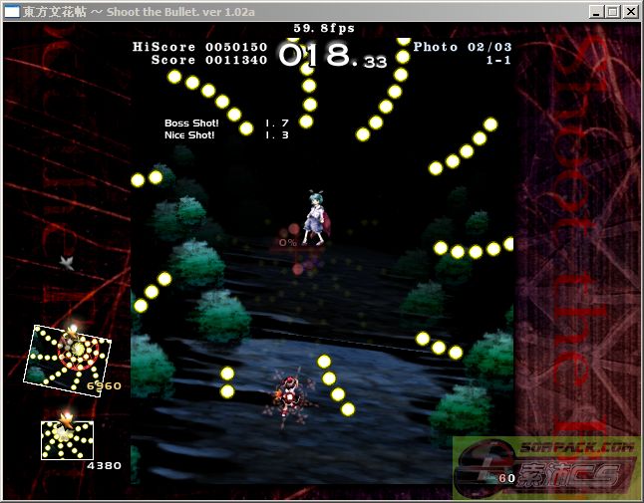Click the Photo 02/03 counter
The width and height of the screenshot is (644, 503).
coord(462,47)
